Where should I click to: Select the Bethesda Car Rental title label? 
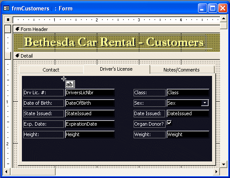point(114,42)
